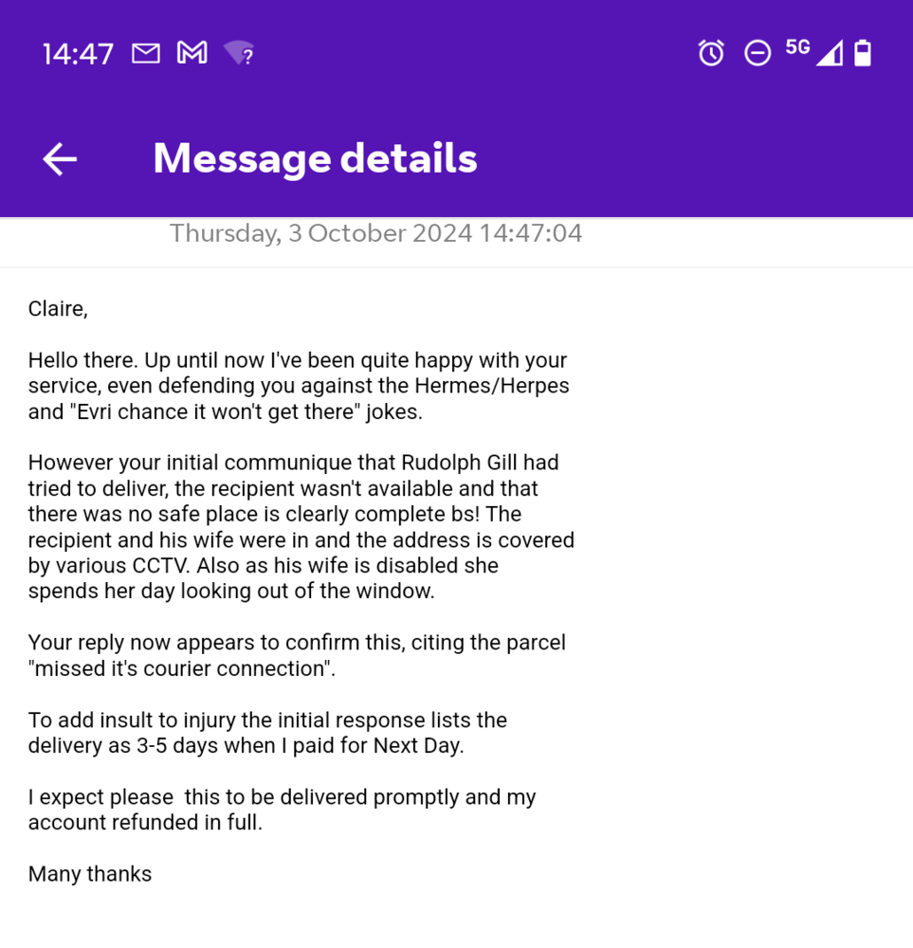Viewport: 913px width, 948px height.
Task: Tap the alarm clock status icon
Action: click(x=711, y=53)
